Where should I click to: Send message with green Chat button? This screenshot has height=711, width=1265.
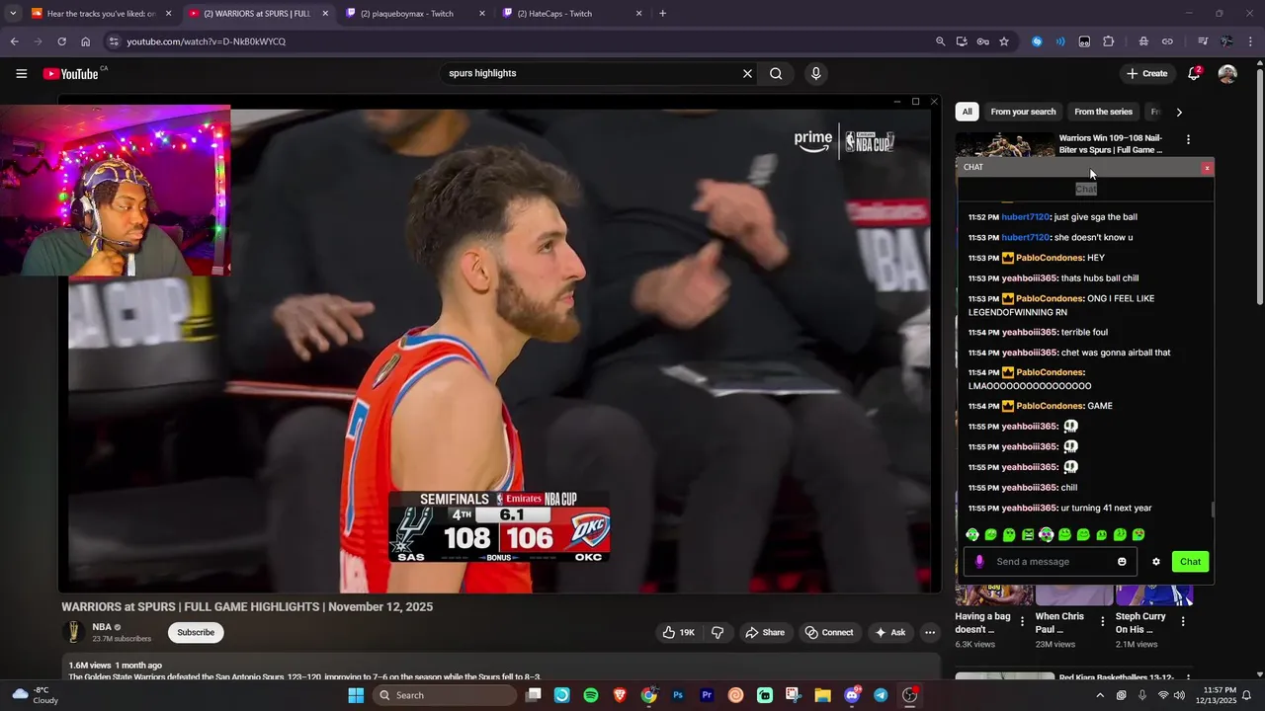1190,562
